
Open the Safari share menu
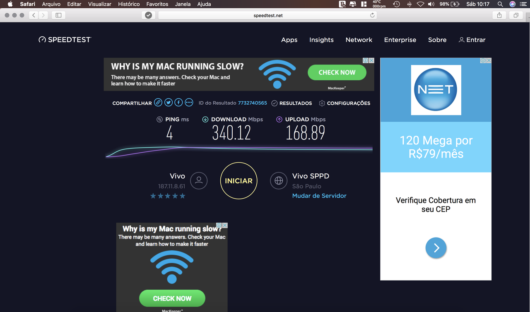pos(499,15)
